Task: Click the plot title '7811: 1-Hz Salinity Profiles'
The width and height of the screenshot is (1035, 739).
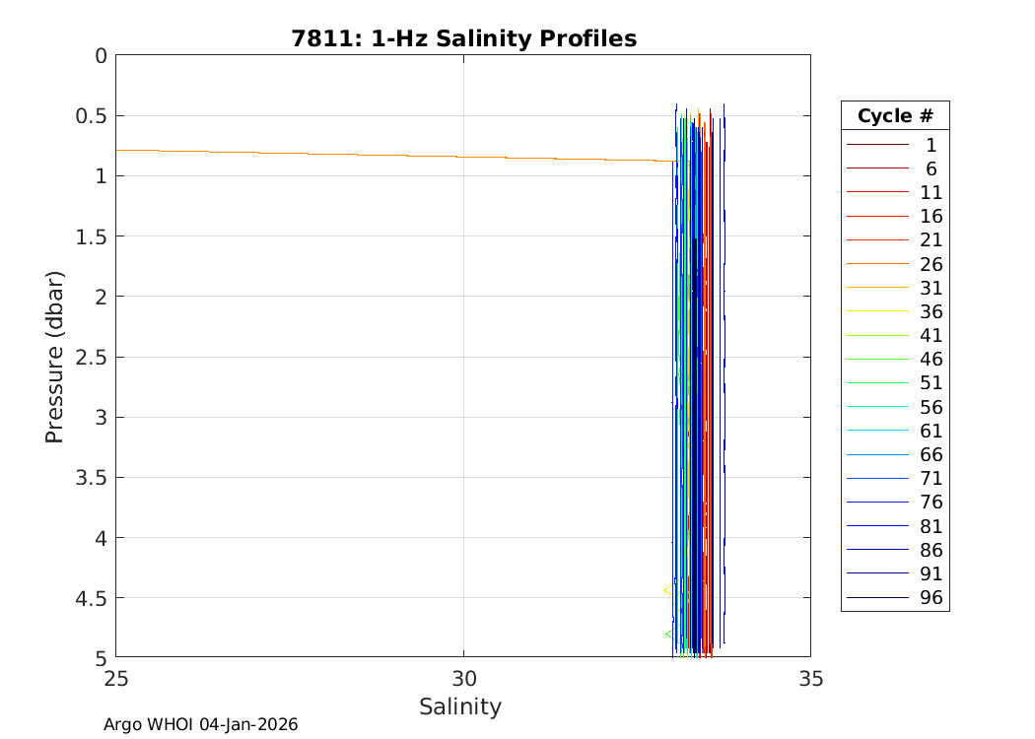Action: (x=463, y=38)
